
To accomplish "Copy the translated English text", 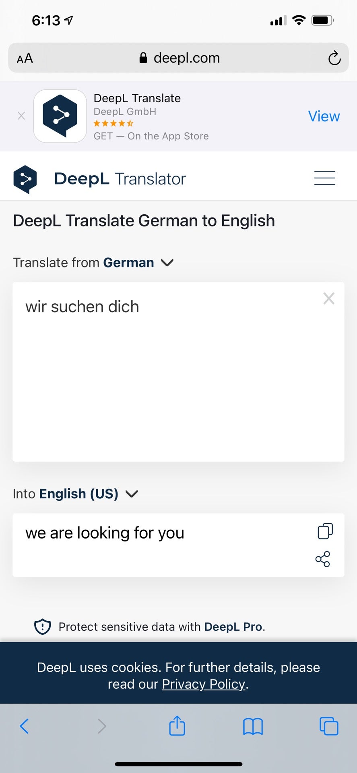I will pos(325,531).
